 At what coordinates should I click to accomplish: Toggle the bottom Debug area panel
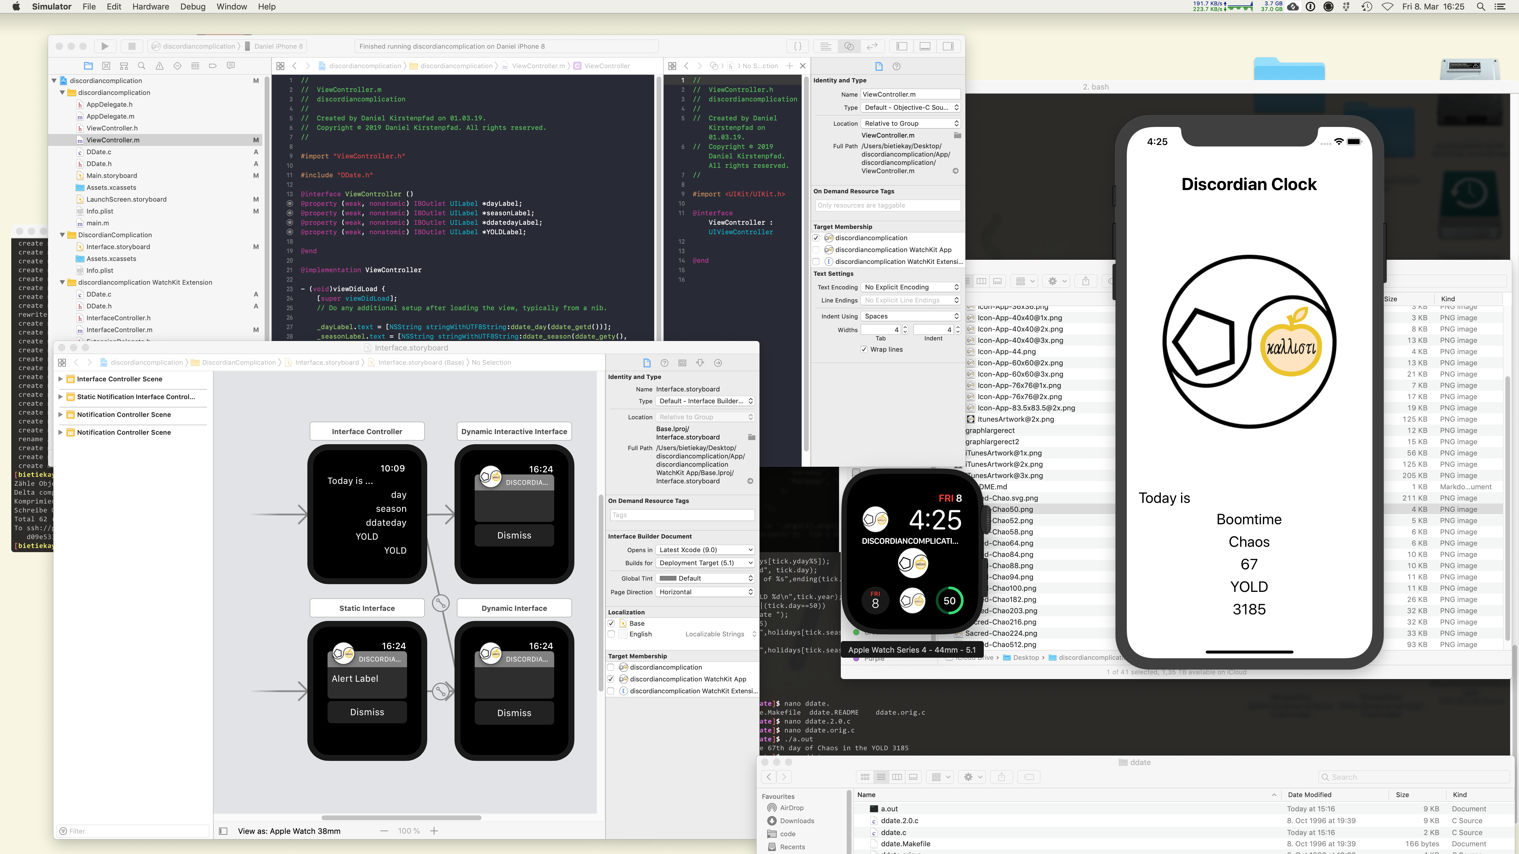(925, 46)
